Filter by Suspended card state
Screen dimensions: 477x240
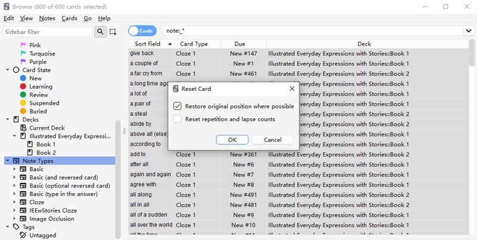(44, 103)
